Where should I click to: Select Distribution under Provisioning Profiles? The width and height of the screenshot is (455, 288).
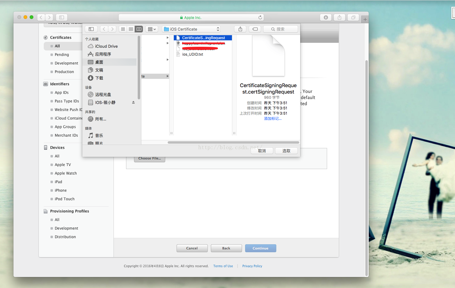65,237
